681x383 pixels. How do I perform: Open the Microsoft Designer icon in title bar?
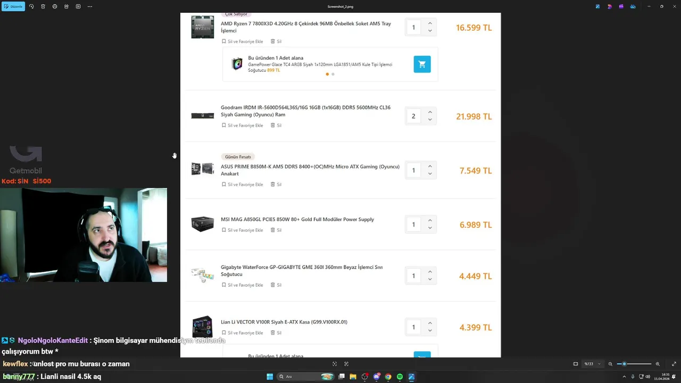pos(610,6)
